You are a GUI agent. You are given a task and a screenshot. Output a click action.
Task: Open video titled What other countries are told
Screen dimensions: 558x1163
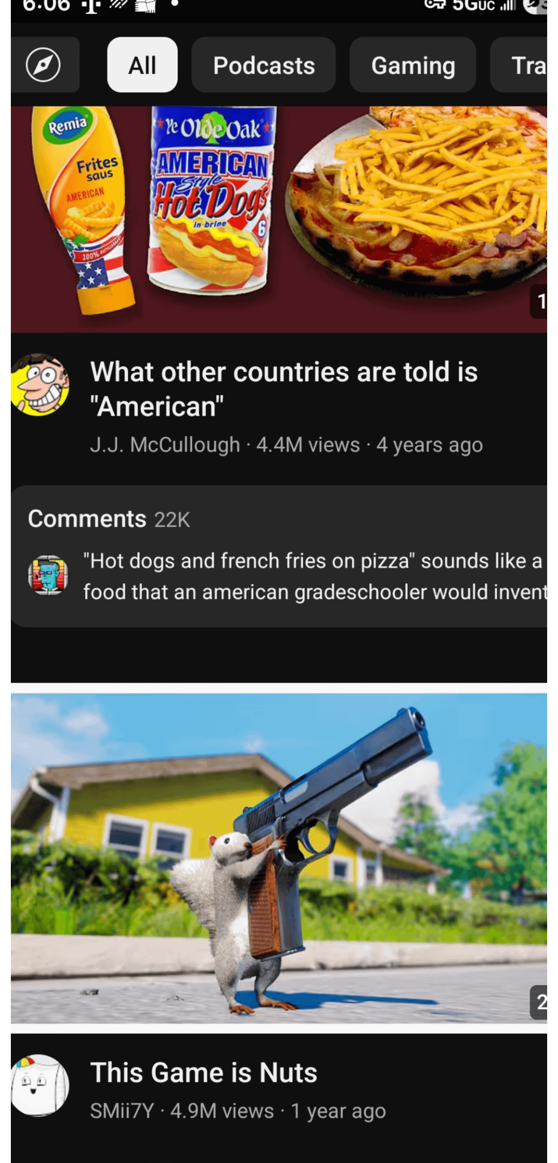(x=284, y=389)
